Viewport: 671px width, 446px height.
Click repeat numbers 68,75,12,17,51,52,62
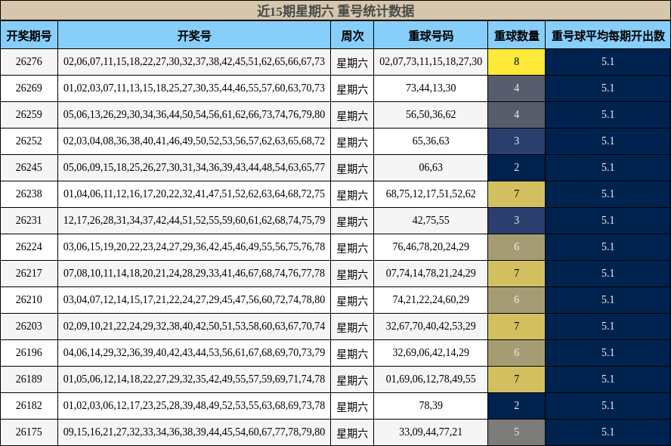pyautogui.click(x=431, y=194)
